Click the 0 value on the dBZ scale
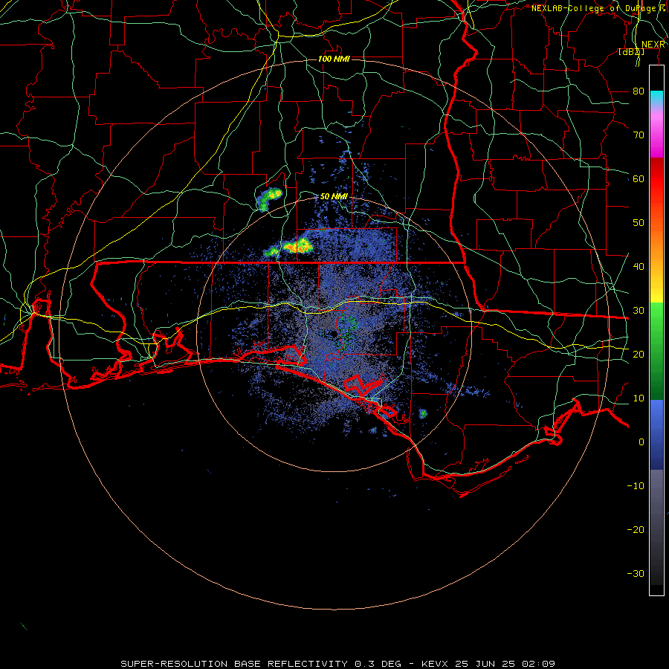This screenshot has height=669, width=669. (x=641, y=442)
